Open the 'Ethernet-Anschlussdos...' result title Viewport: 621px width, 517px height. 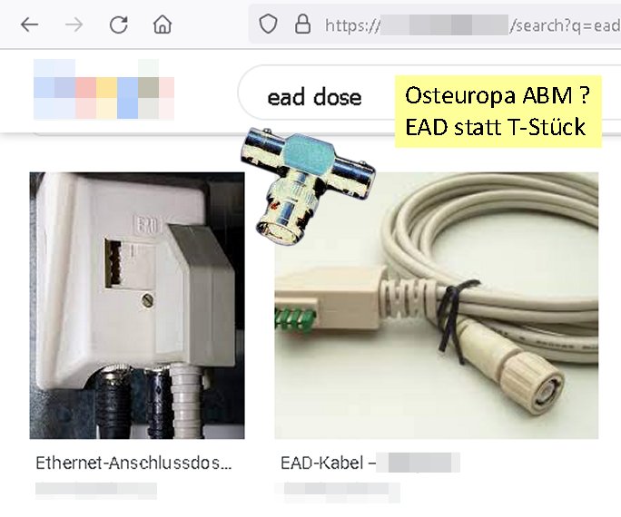(133, 463)
